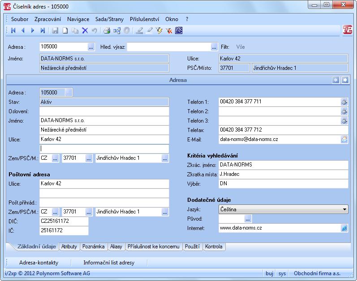The image size is (357, 281).
Task: Click the phone icon beside Telefon 3
Action: (344, 121)
